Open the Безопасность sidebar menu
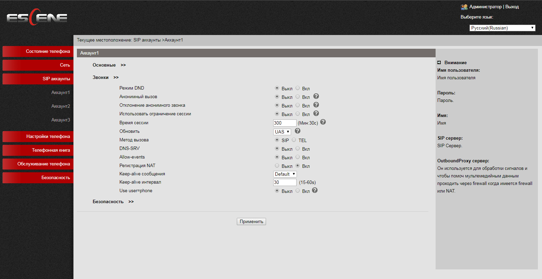The width and height of the screenshot is (542, 279). coord(38,178)
